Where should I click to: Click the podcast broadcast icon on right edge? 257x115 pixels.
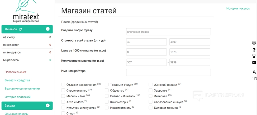[x=254, y=43]
